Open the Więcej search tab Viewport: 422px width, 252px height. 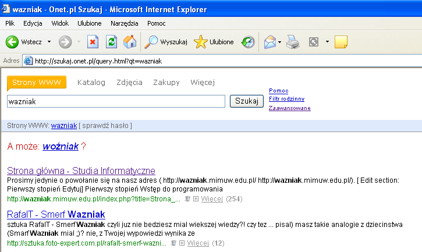203,83
